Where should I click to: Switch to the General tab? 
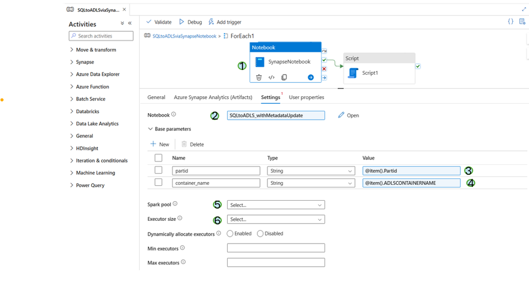[156, 97]
